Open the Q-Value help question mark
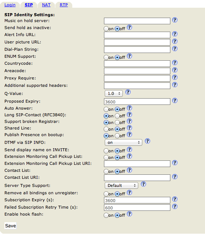 [x=128, y=92]
